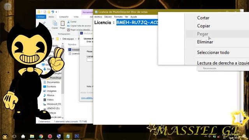Viewport: 249px width, 140px height.
Task: Click Este equipo in the address bar
Action: click(x=68, y=39)
